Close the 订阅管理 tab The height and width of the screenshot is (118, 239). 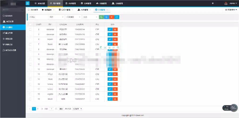[x=107, y=10]
